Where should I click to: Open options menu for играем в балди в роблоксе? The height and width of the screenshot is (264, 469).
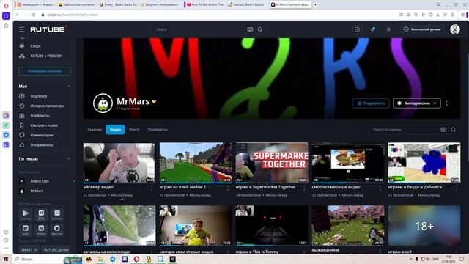pos(457,188)
